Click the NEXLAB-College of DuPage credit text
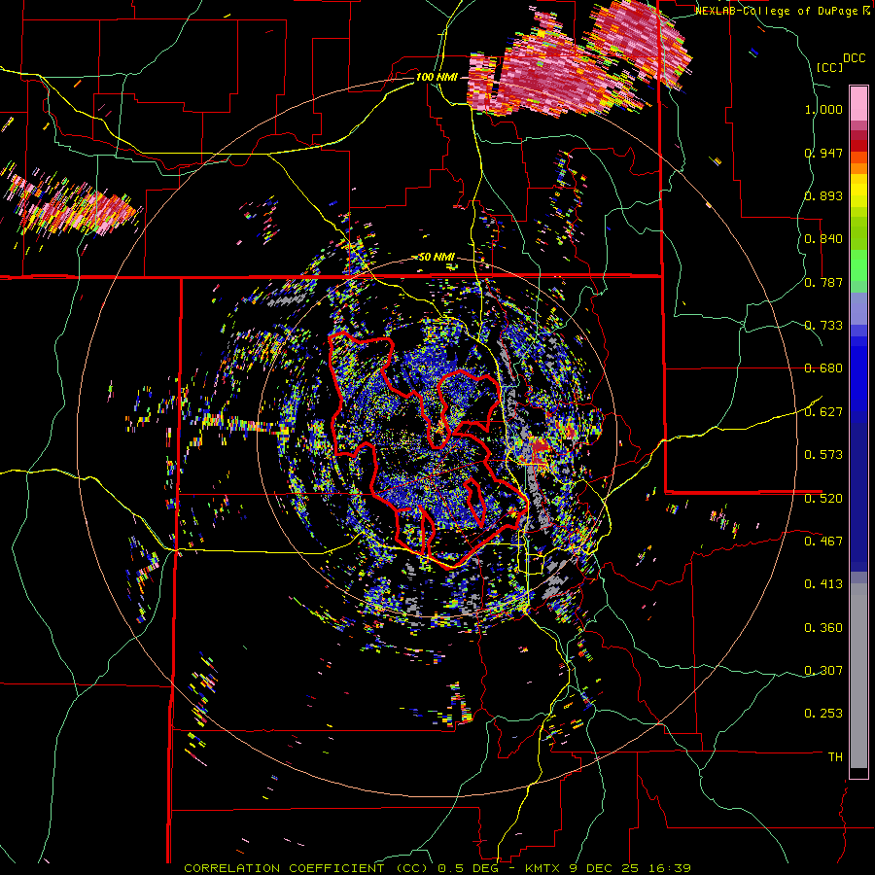 (x=782, y=11)
